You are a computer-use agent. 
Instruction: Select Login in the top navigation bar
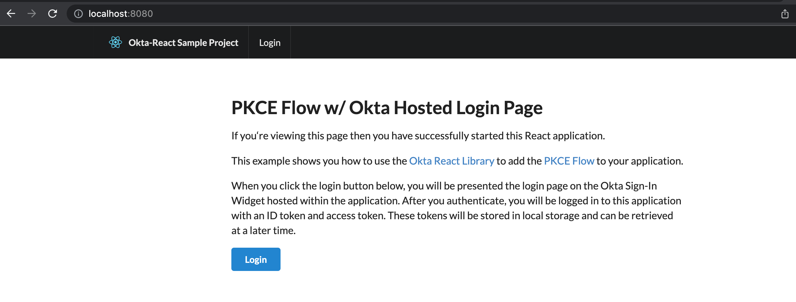270,43
